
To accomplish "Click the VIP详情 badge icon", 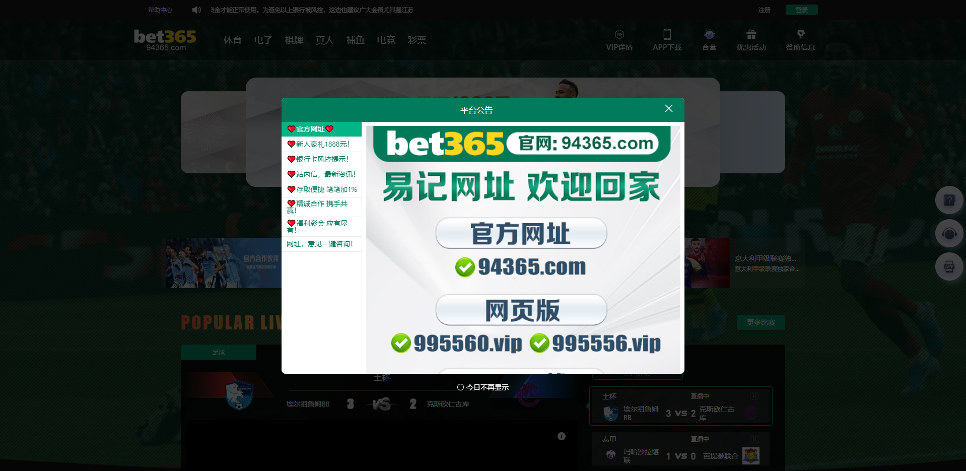I will click(x=619, y=34).
